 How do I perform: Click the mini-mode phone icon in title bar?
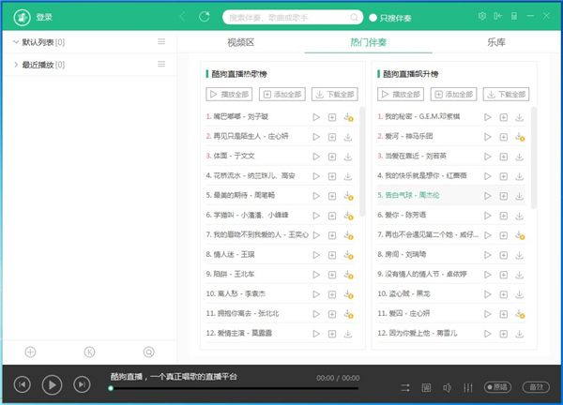(x=514, y=16)
